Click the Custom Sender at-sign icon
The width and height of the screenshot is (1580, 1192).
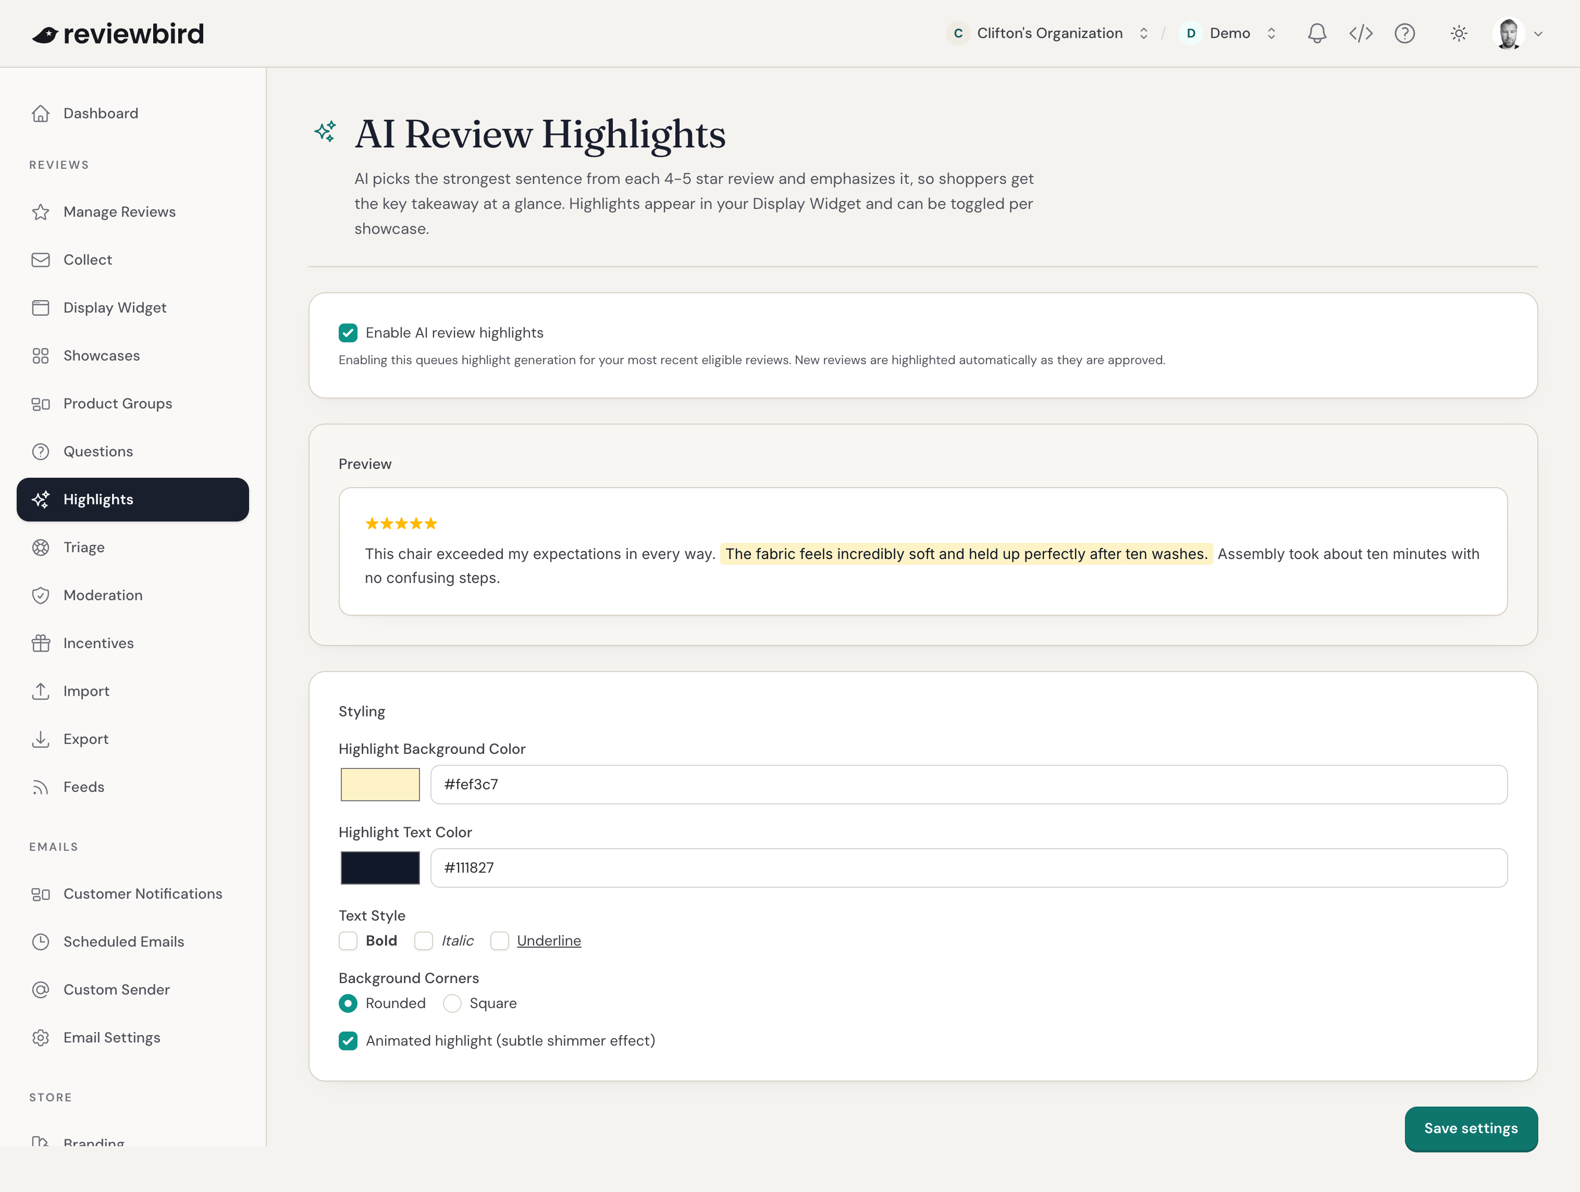point(41,990)
